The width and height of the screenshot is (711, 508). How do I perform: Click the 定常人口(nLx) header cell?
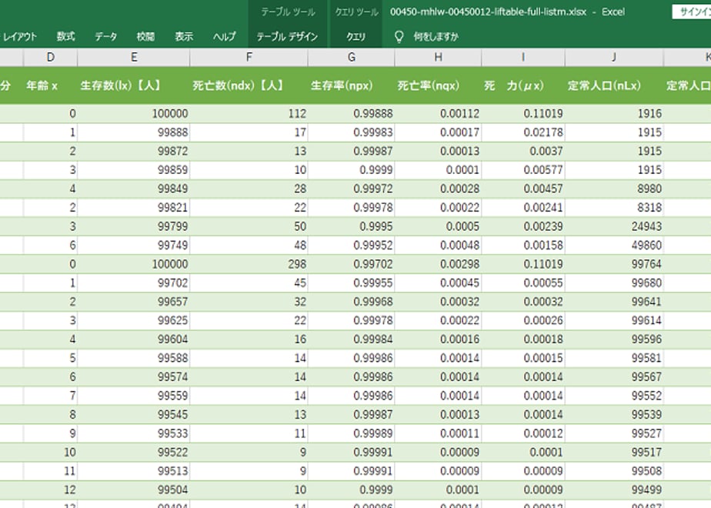pyautogui.click(x=614, y=85)
